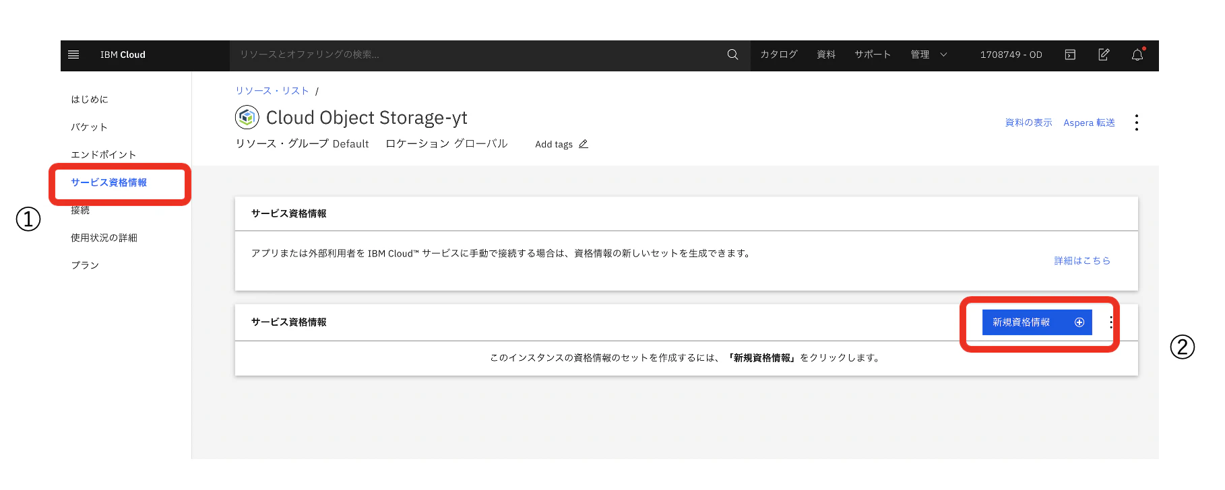Go to エンドポイント in the sidebar
This screenshot has width=1225, height=490.
(x=104, y=155)
